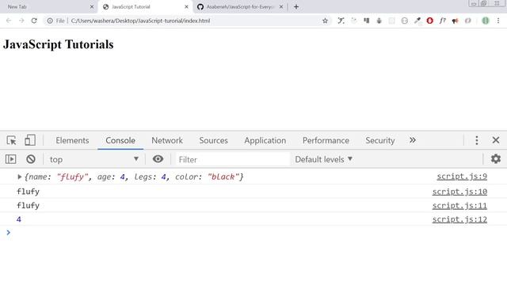The height and width of the screenshot is (285, 507).
Task: Open the top JavaScript context dropdown
Action: tap(94, 159)
